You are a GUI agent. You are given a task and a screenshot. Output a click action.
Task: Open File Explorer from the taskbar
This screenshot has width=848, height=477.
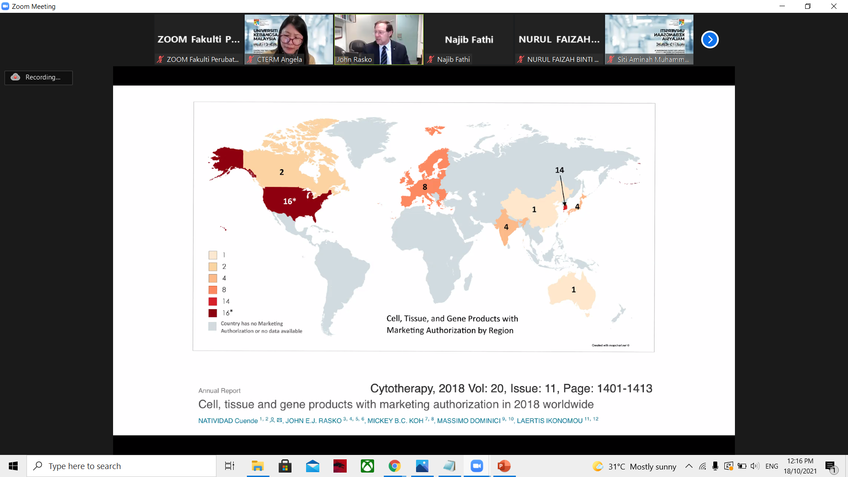(x=257, y=466)
